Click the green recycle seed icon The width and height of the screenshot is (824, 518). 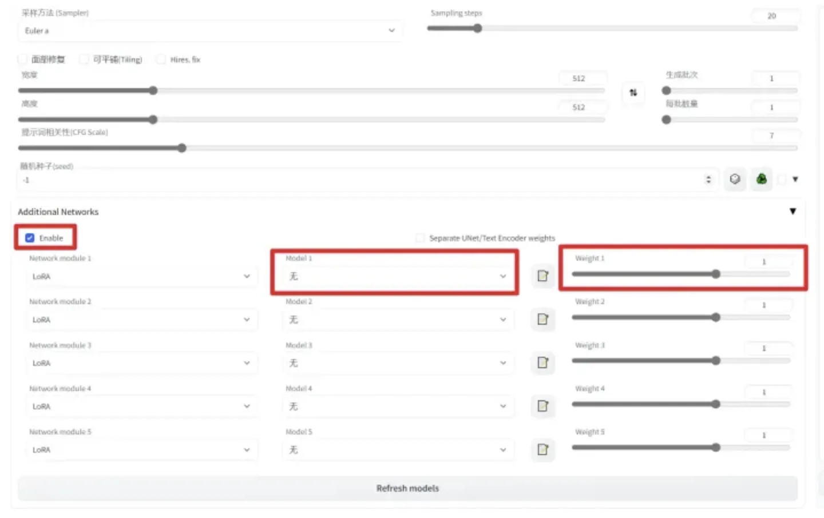(x=761, y=180)
